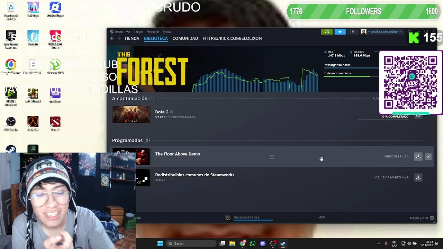Open the Dota 2 desktop shortcut
443x249 pixels.
55,124
